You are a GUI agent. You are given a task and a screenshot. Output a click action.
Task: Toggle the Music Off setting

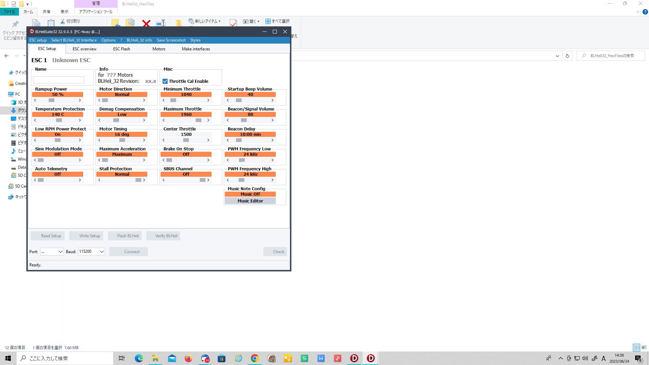click(250, 194)
